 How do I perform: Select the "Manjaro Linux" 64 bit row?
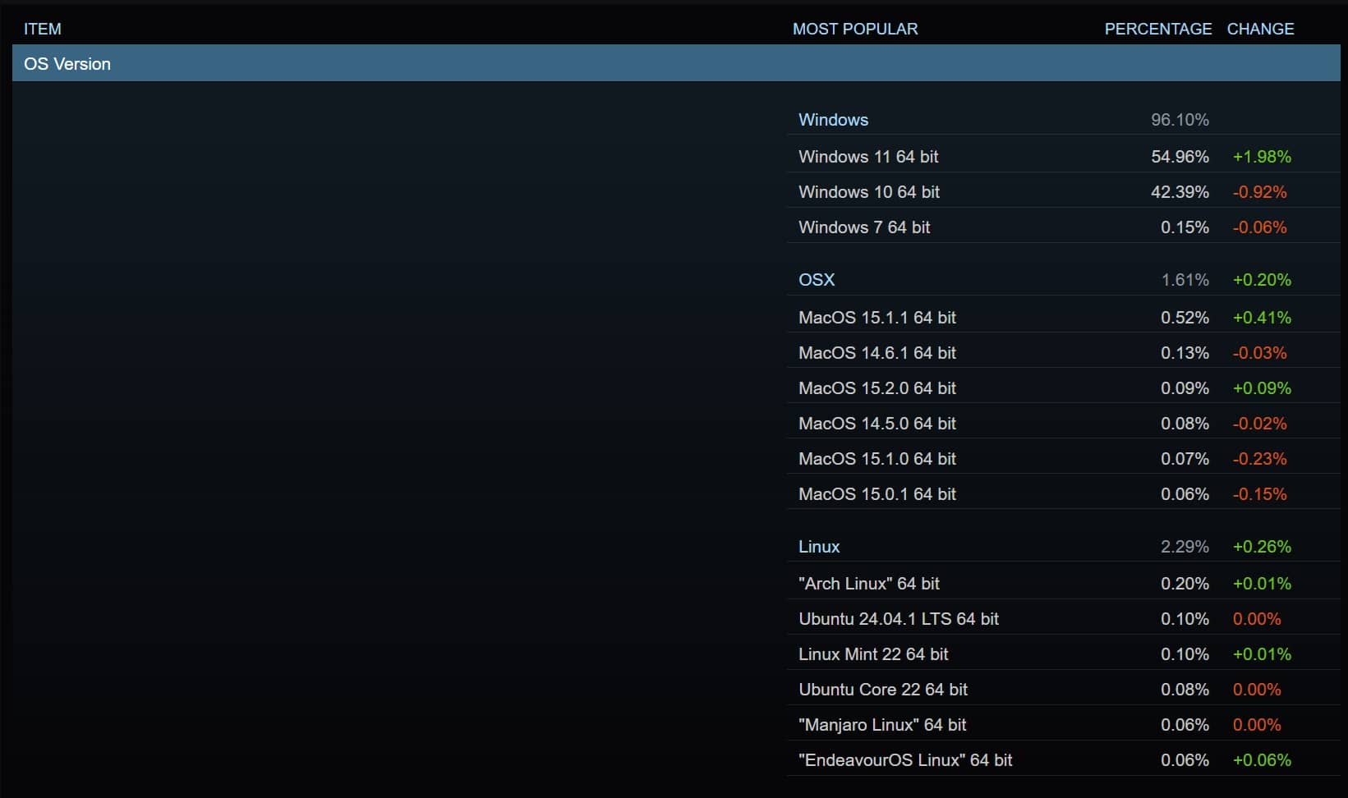coord(1064,724)
